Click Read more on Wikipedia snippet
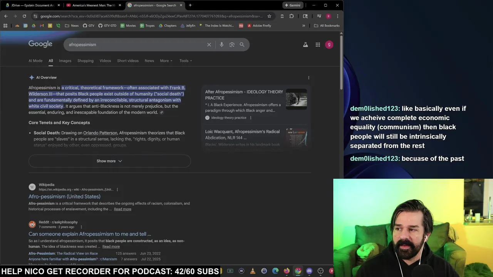Screen dimensions: 493x277 click(x=122, y=209)
